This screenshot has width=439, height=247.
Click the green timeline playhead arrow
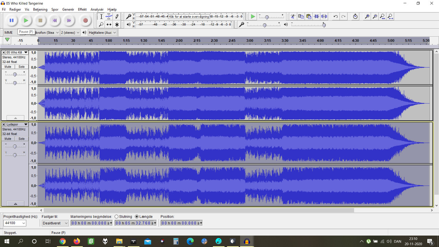point(7,40)
